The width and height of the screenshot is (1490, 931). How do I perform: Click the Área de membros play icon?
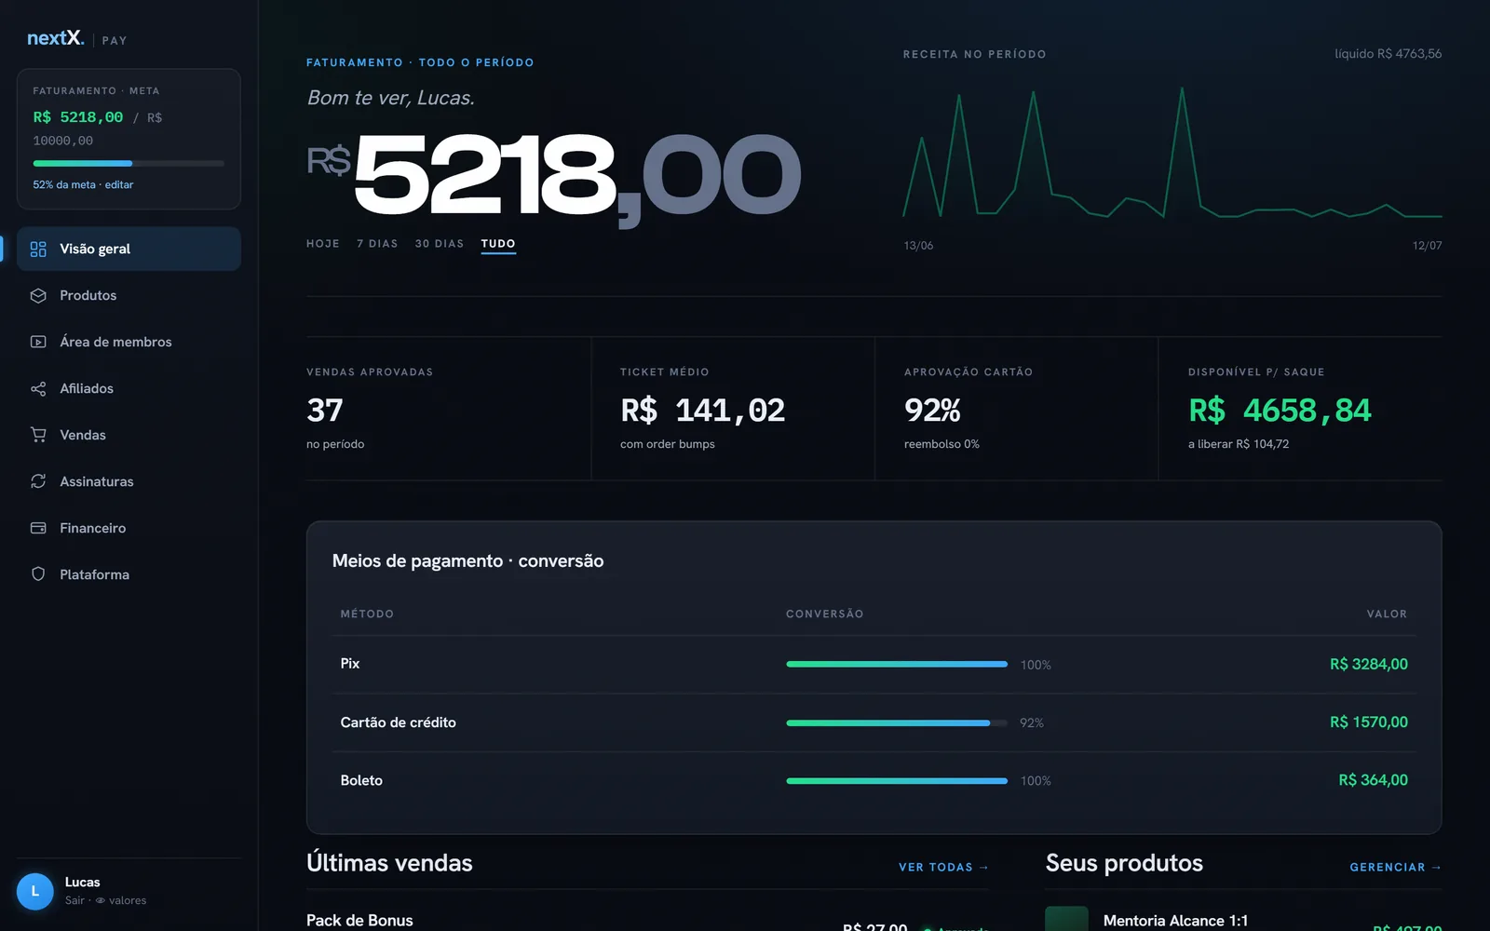[x=38, y=342]
